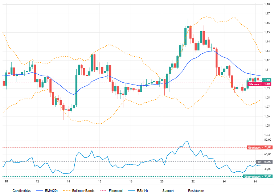
Task: Toggle the Candlesticks legend entry
Action: tap(21, 190)
